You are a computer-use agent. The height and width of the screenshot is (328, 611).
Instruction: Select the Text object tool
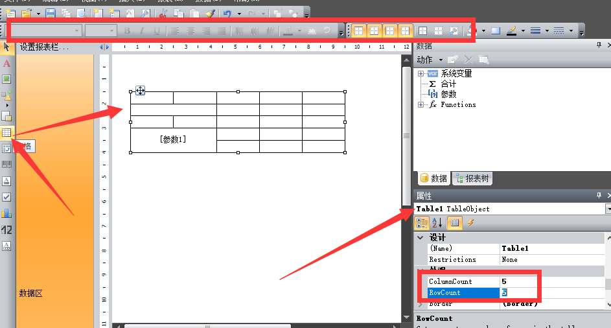click(6, 63)
